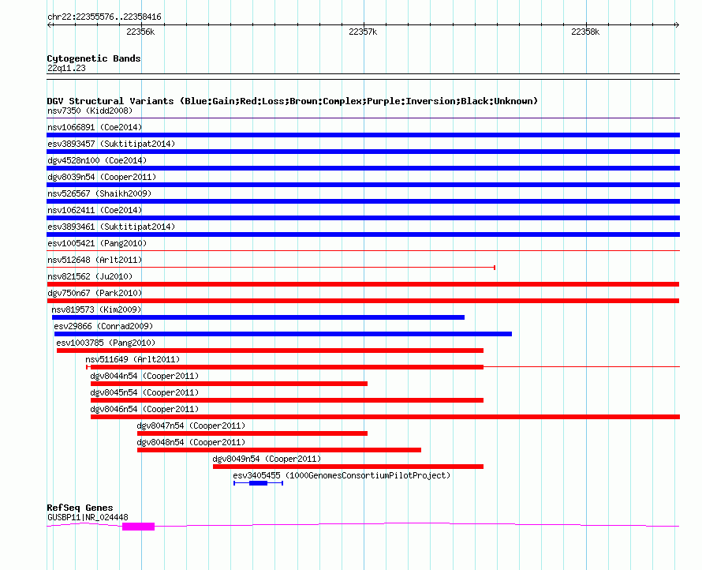Screen dimensions: 702x570
Task: Select the blue bar under esv29866 (Conrad2009)
Action: [x=283, y=334]
